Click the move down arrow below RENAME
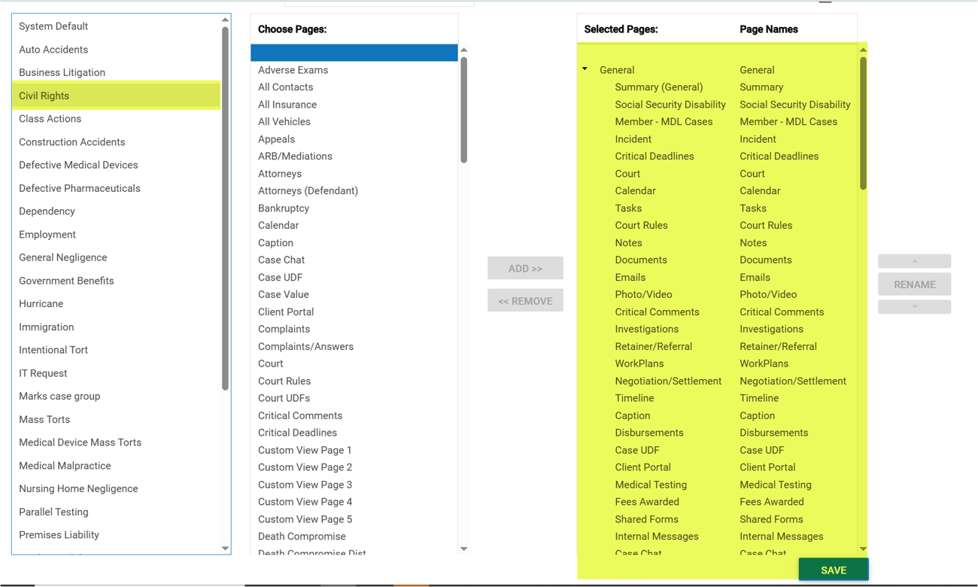 click(914, 307)
